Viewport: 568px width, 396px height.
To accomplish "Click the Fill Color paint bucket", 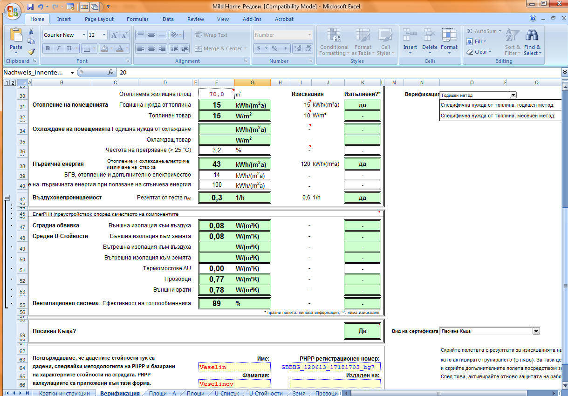I will click(104, 48).
